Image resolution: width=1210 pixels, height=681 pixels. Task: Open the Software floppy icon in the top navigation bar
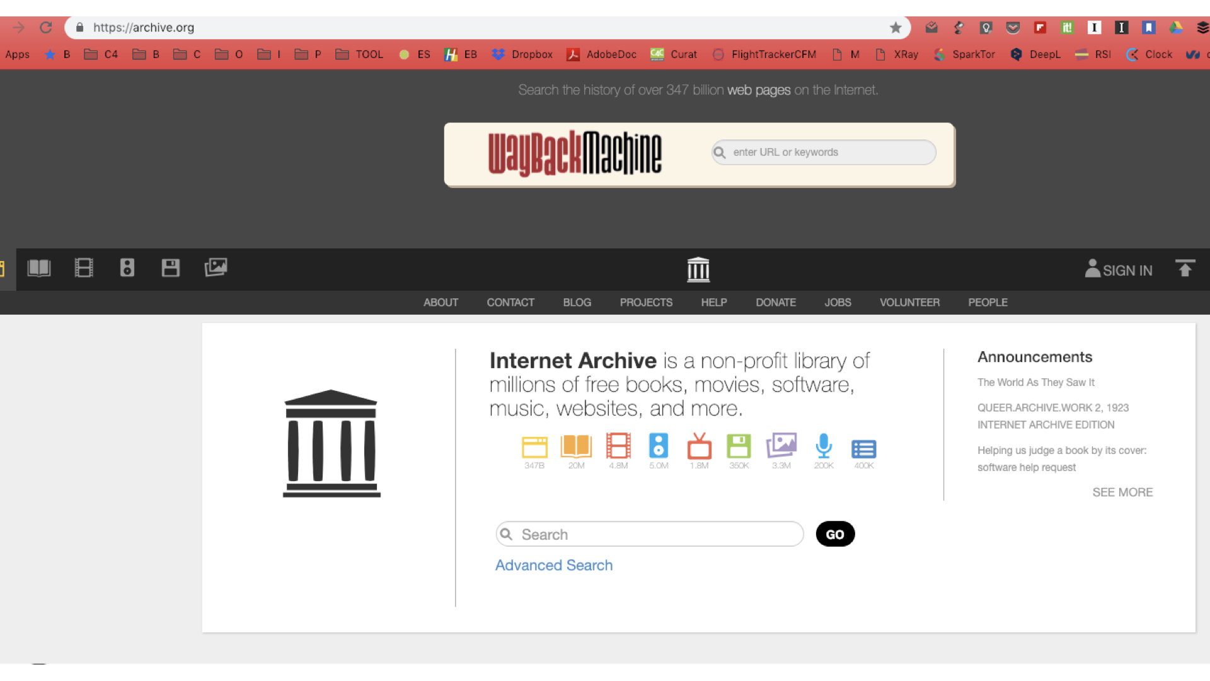171,269
